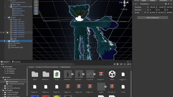Select the Gridbox Pr... folder in asset grid

(46, 74)
